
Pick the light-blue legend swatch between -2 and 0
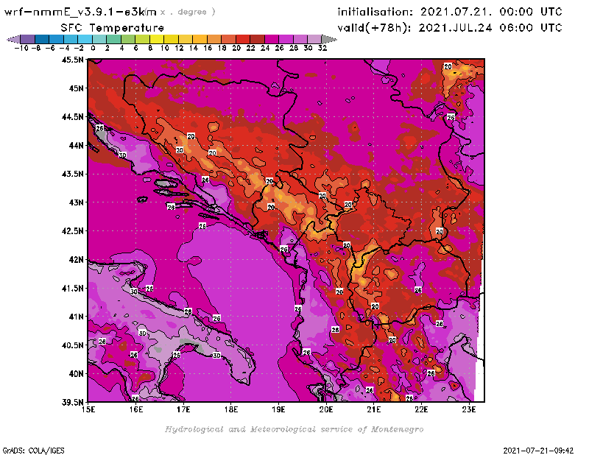85,39
